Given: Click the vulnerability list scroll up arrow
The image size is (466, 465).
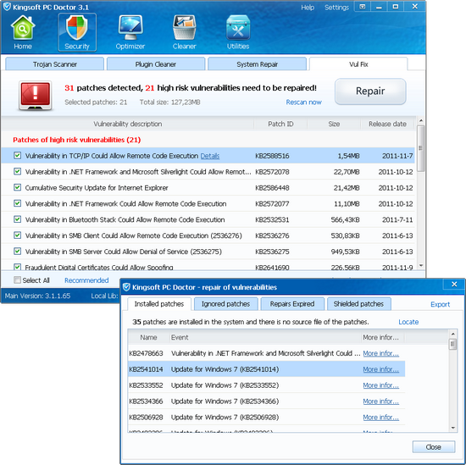Looking at the screenshot, I should tap(420, 120).
